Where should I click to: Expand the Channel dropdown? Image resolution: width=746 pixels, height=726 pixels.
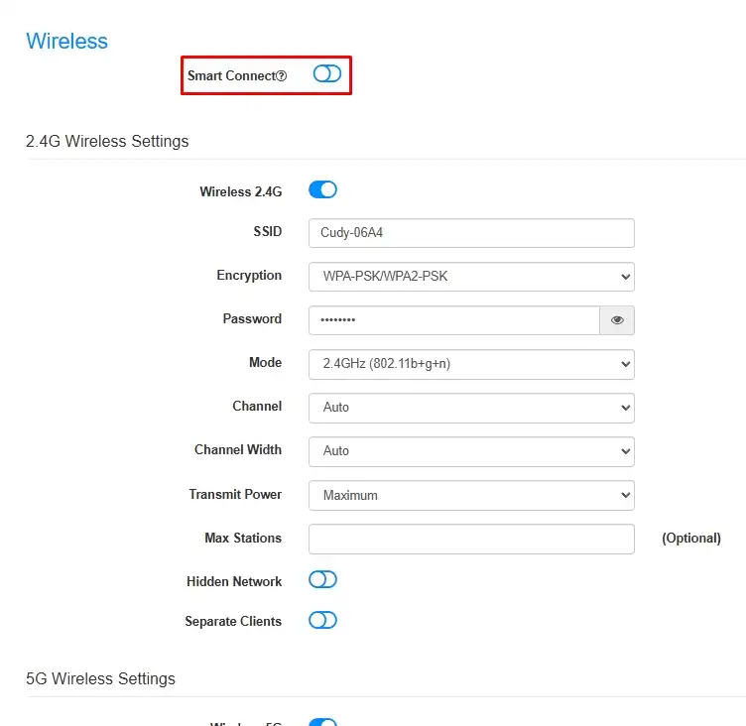(x=471, y=408)
